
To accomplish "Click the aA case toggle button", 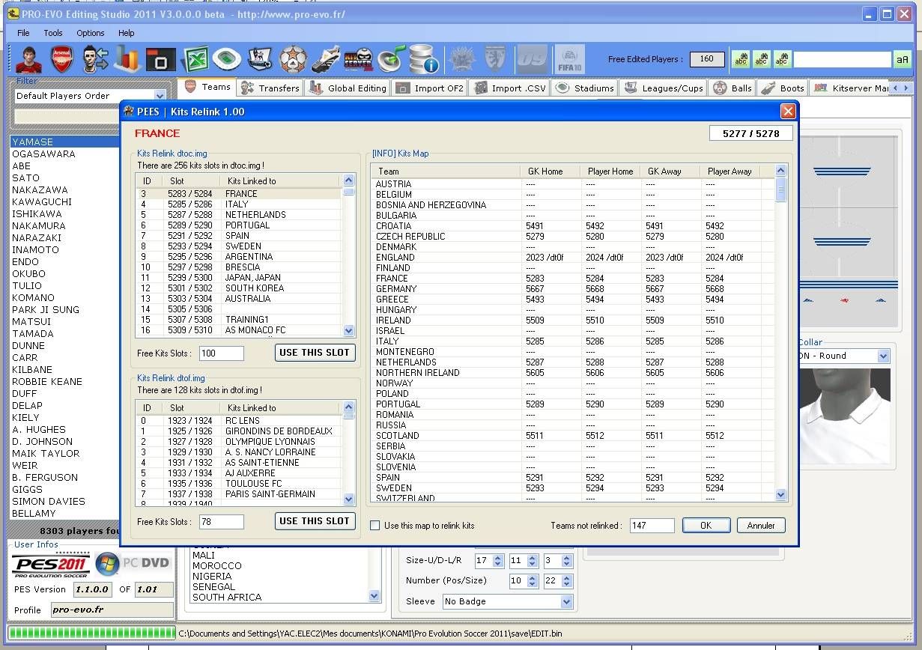I will click(x=903, y=59).
